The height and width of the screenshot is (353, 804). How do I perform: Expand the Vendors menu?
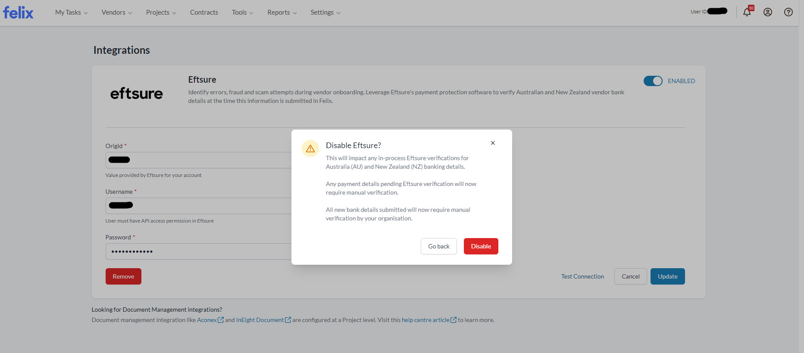117,12
